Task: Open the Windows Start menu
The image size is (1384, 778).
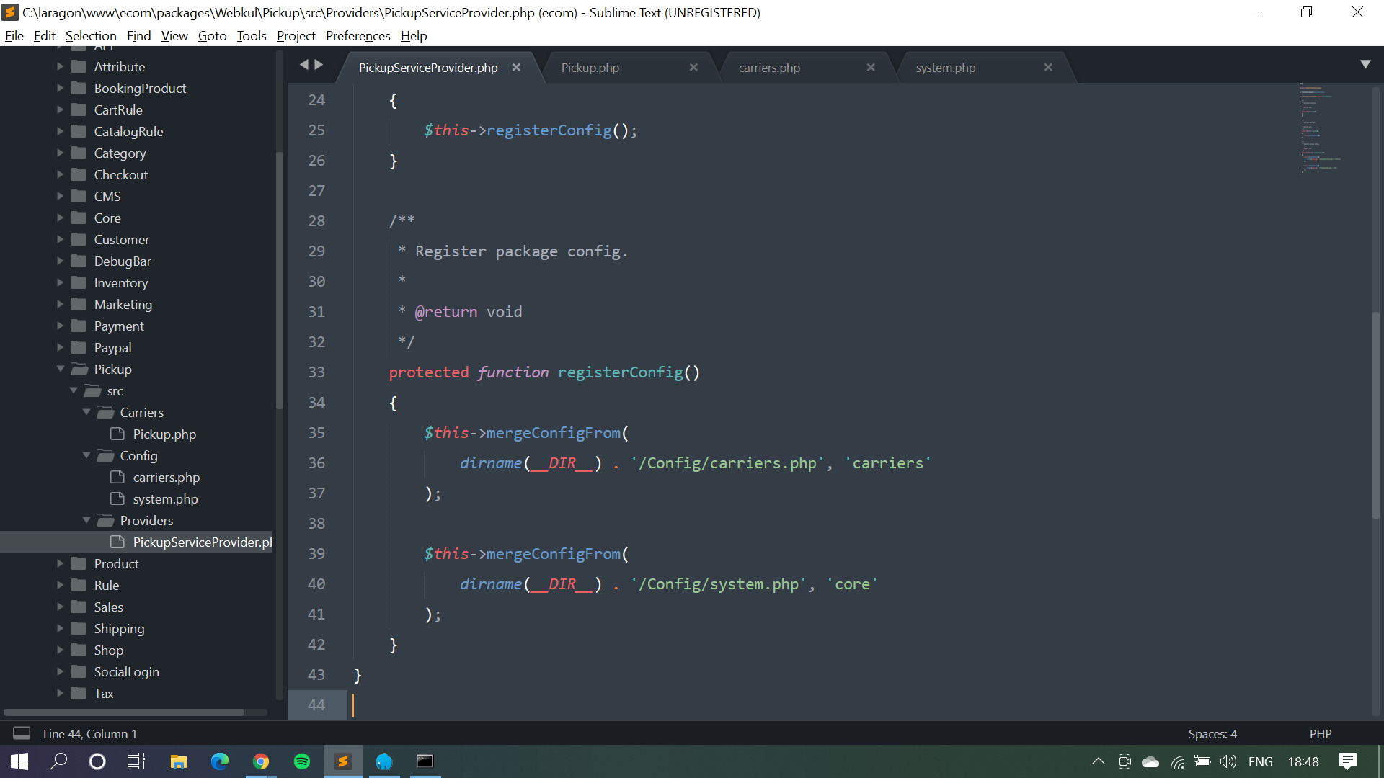Action: coord(19,761)
